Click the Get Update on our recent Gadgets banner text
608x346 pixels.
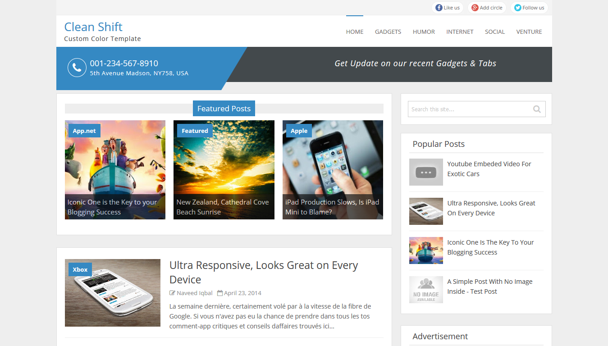click(x=415, y=64)
